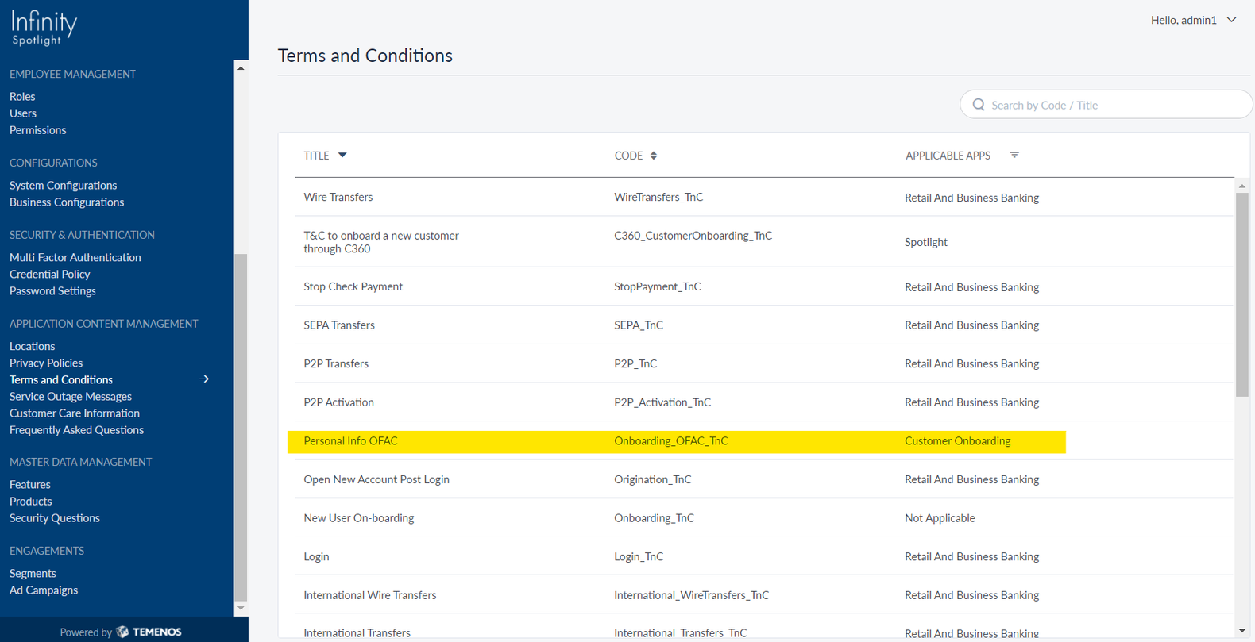The image size is (1255, 642).
Task: Click the search magnifier icon
Action: [x=979, y=105]
